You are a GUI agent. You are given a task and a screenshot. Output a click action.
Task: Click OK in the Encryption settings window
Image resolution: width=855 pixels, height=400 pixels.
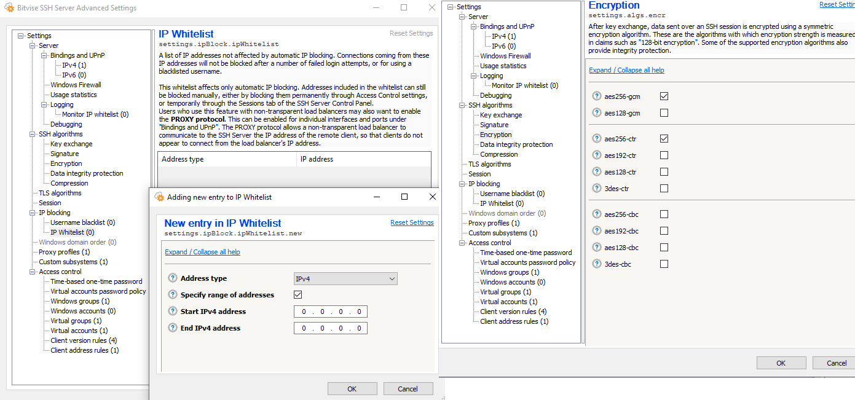781,363
